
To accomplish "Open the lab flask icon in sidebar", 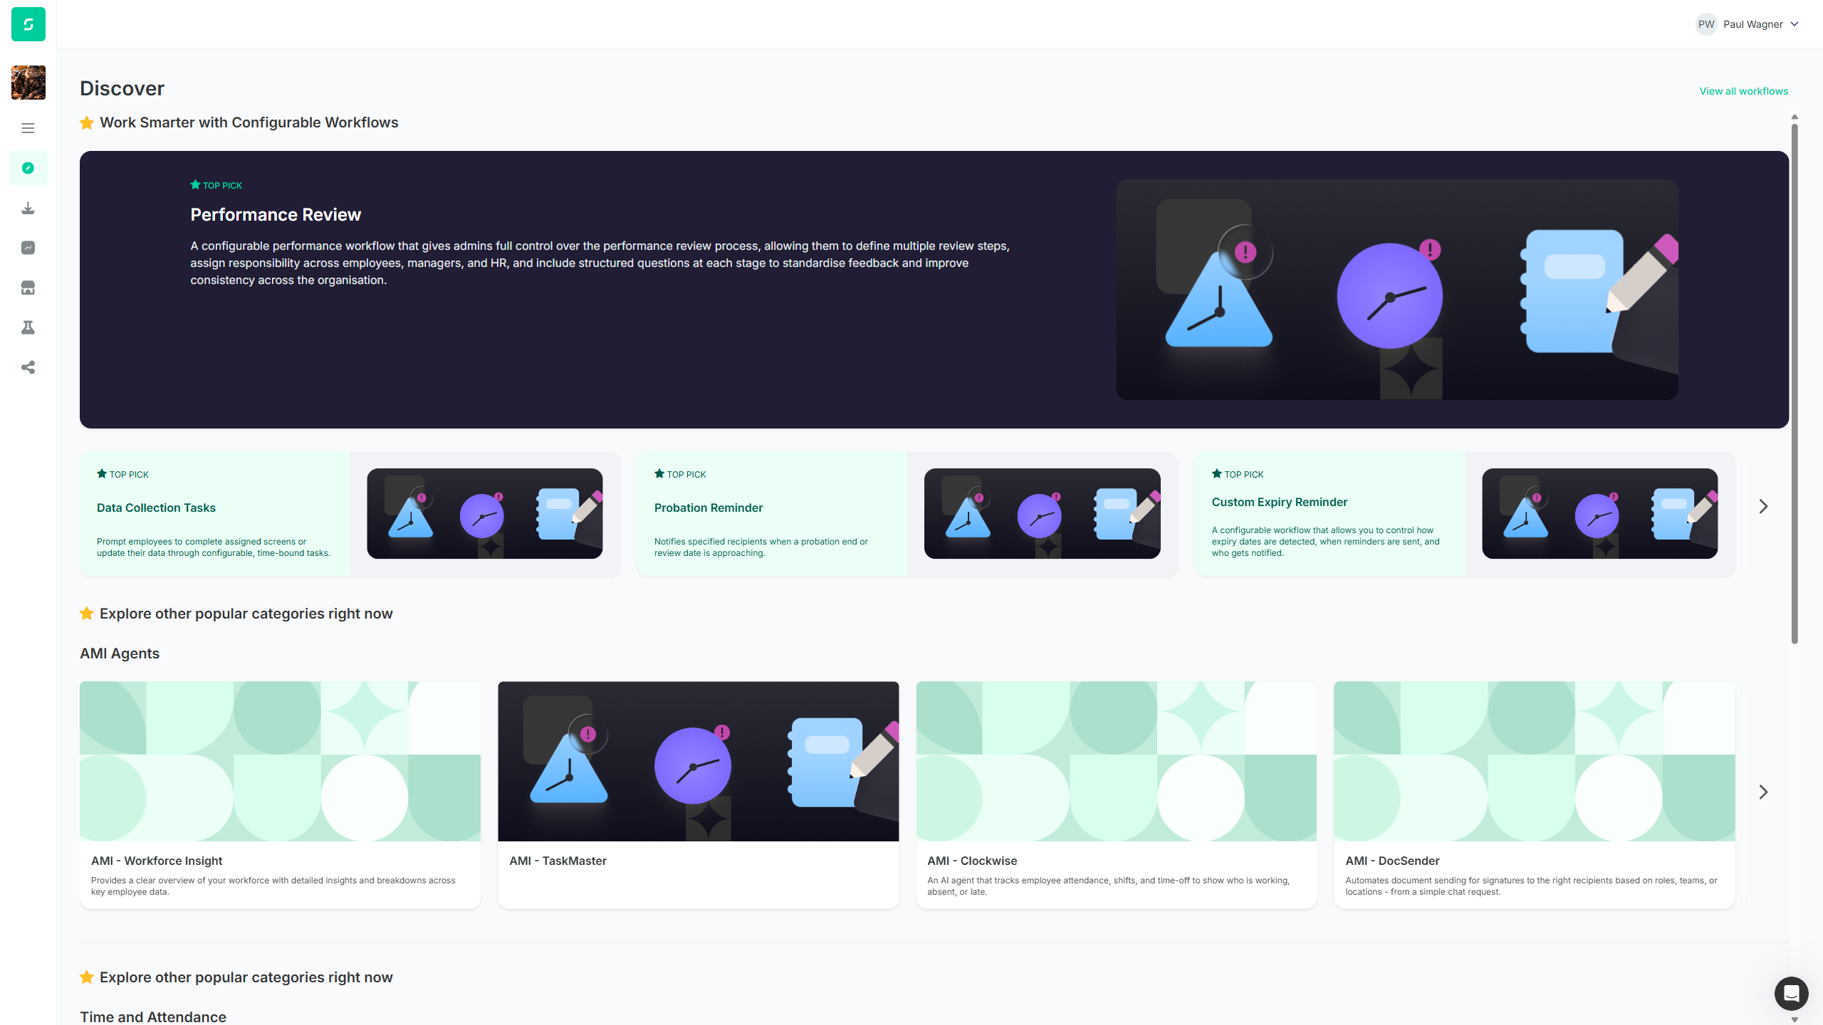I will click(x=28, y=327).
